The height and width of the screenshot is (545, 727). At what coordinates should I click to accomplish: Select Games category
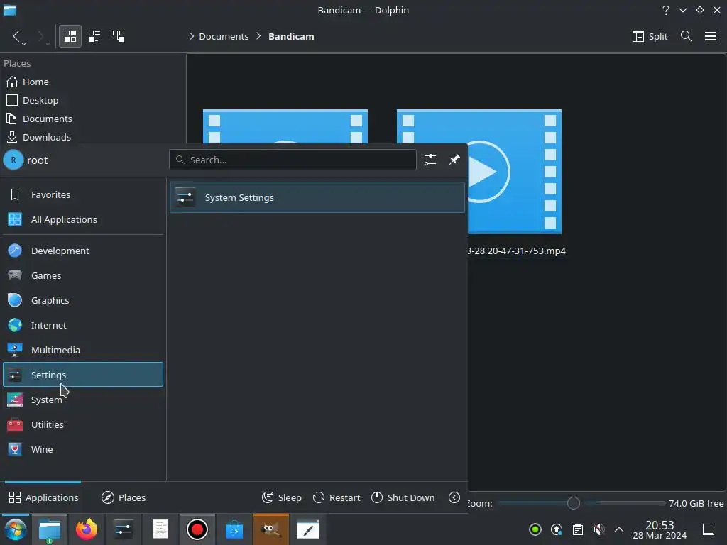point(83,276)
